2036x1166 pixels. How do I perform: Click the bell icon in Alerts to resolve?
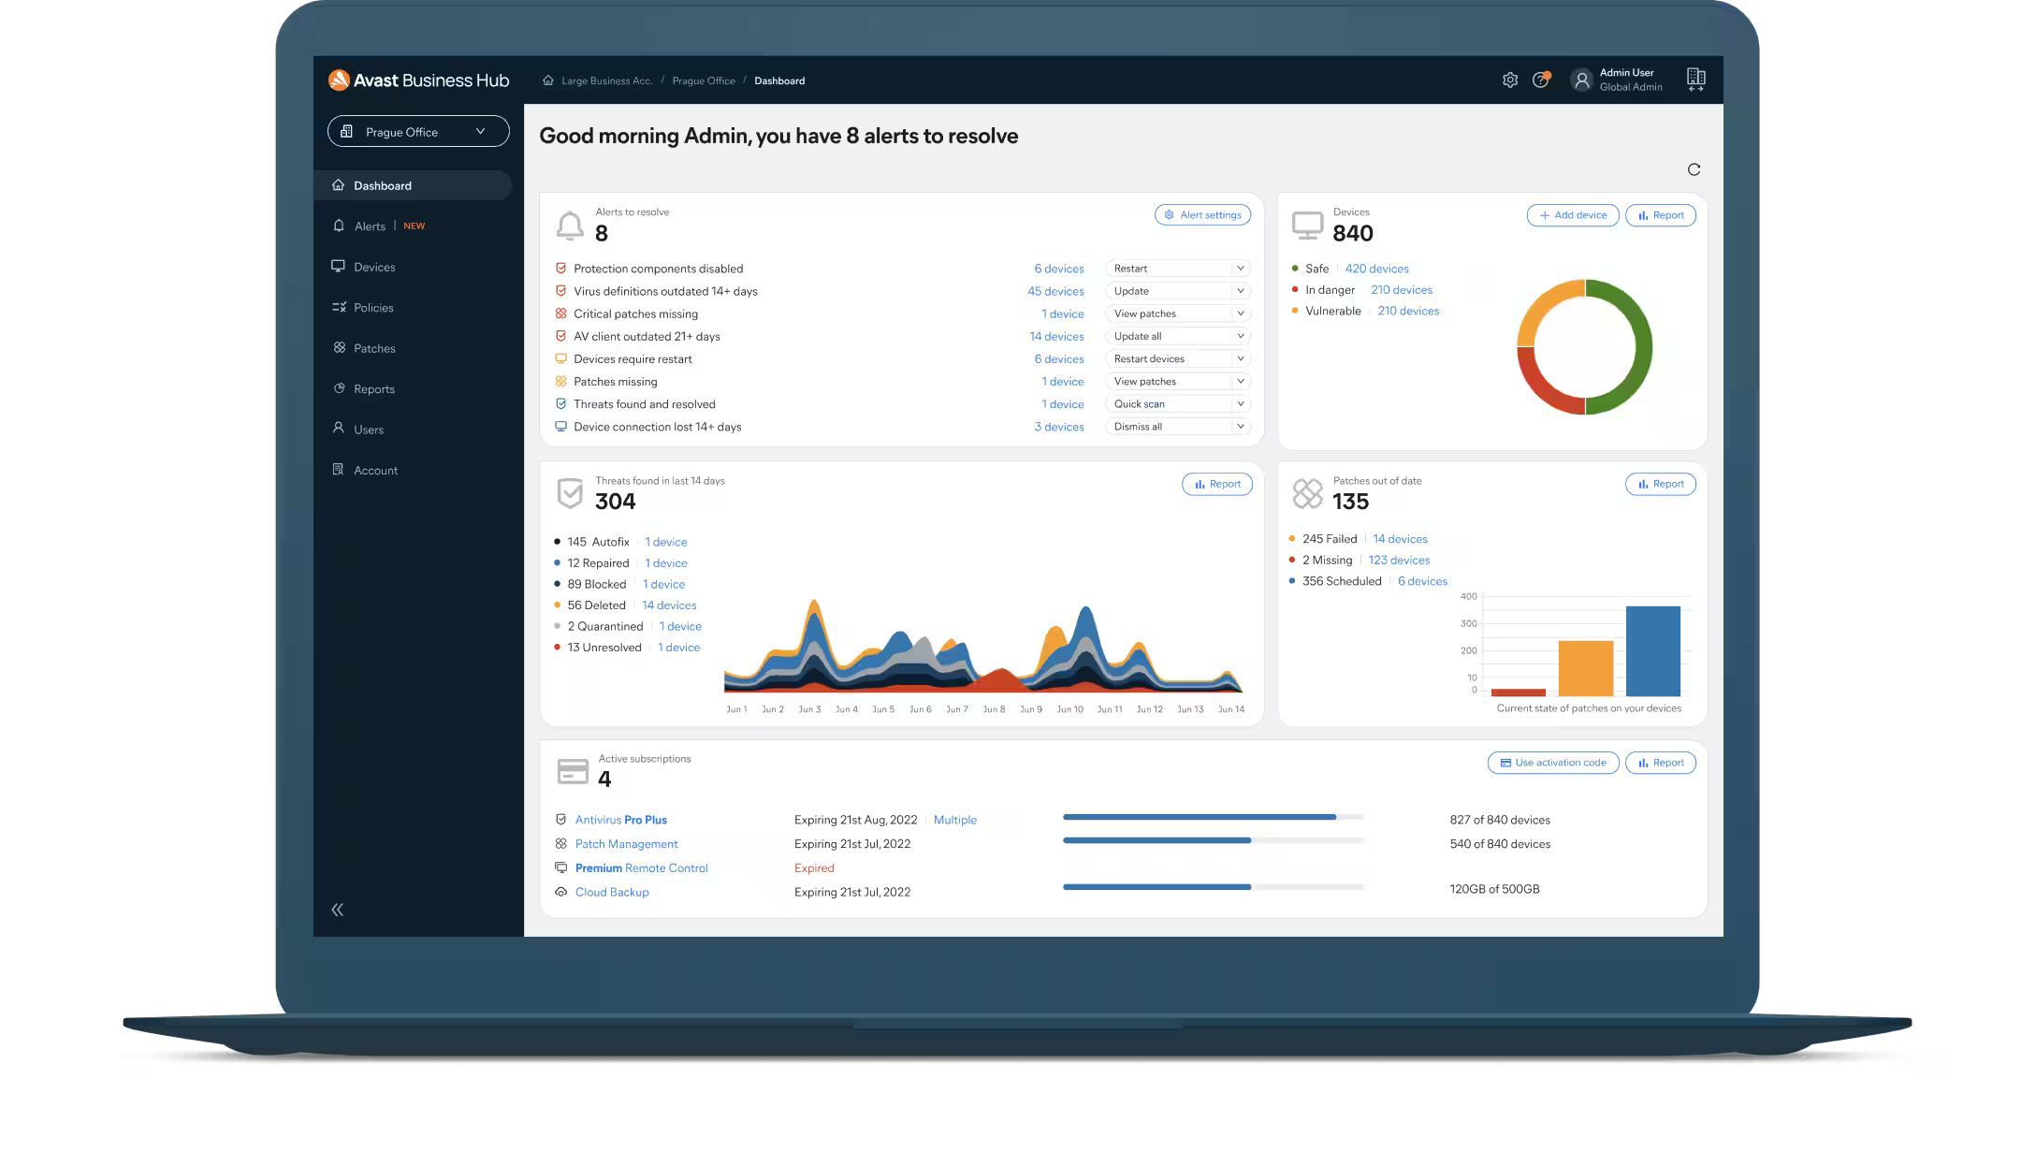[x=570, y=226]
